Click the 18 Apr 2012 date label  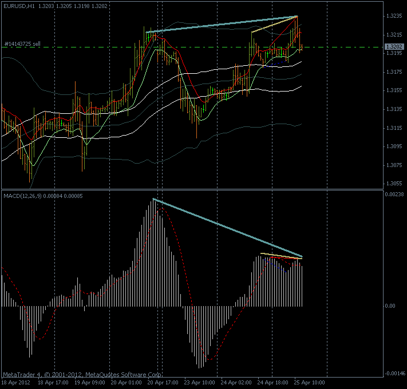[x=15, y=382]
